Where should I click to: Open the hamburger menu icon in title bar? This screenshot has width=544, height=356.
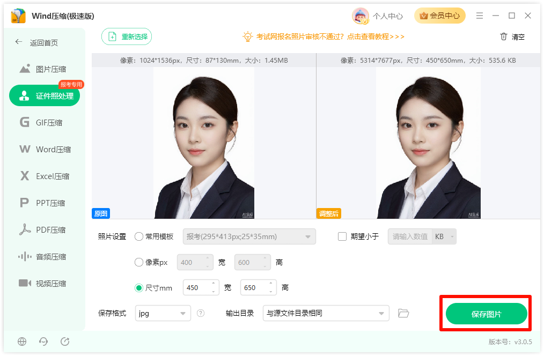(480, 16)
